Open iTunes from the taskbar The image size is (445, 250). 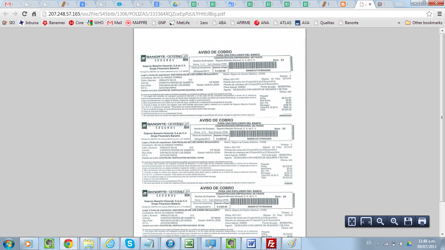(x=171, y=243)
